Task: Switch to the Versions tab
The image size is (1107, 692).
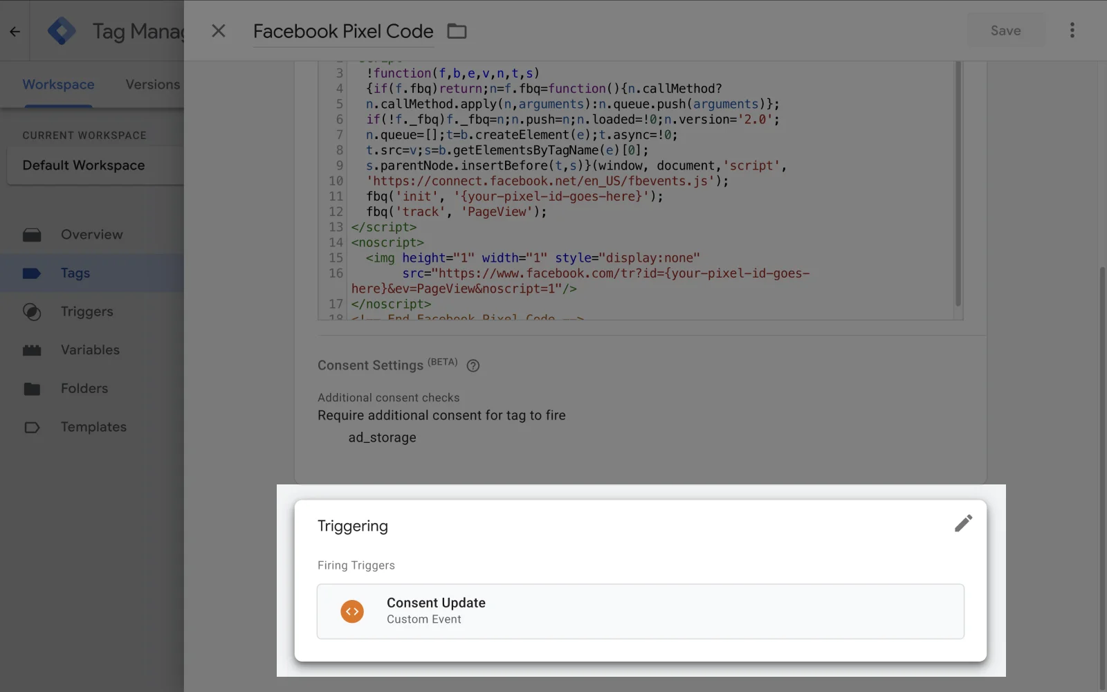Action: (153, 84)
